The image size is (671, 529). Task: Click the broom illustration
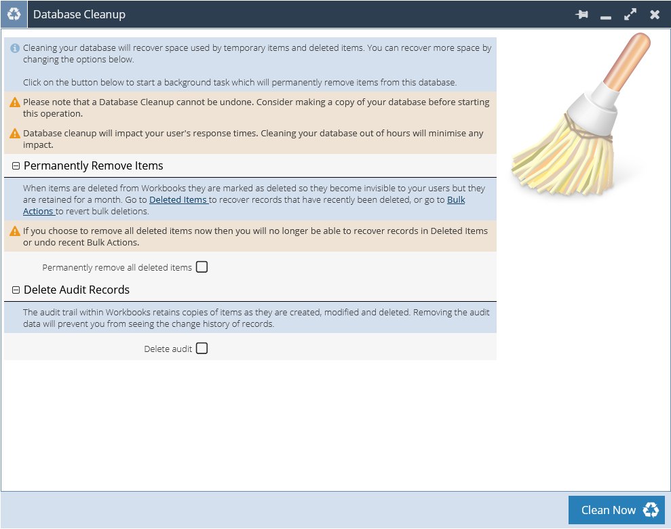[581, 115]
